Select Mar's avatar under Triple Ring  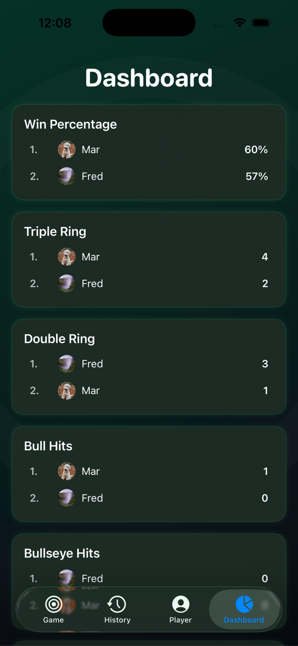coord(67,257)
